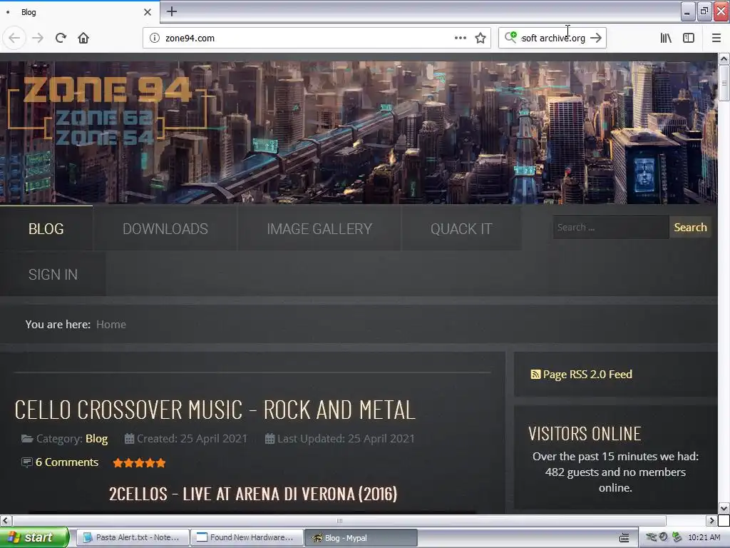Click the Created calendar icon
This screenshot has width=730, height=548.
(x=130, y=439)
